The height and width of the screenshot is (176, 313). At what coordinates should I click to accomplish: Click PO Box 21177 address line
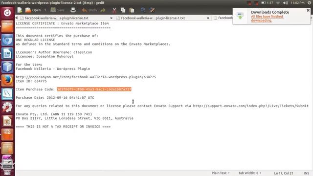click(x=74, y=118)
